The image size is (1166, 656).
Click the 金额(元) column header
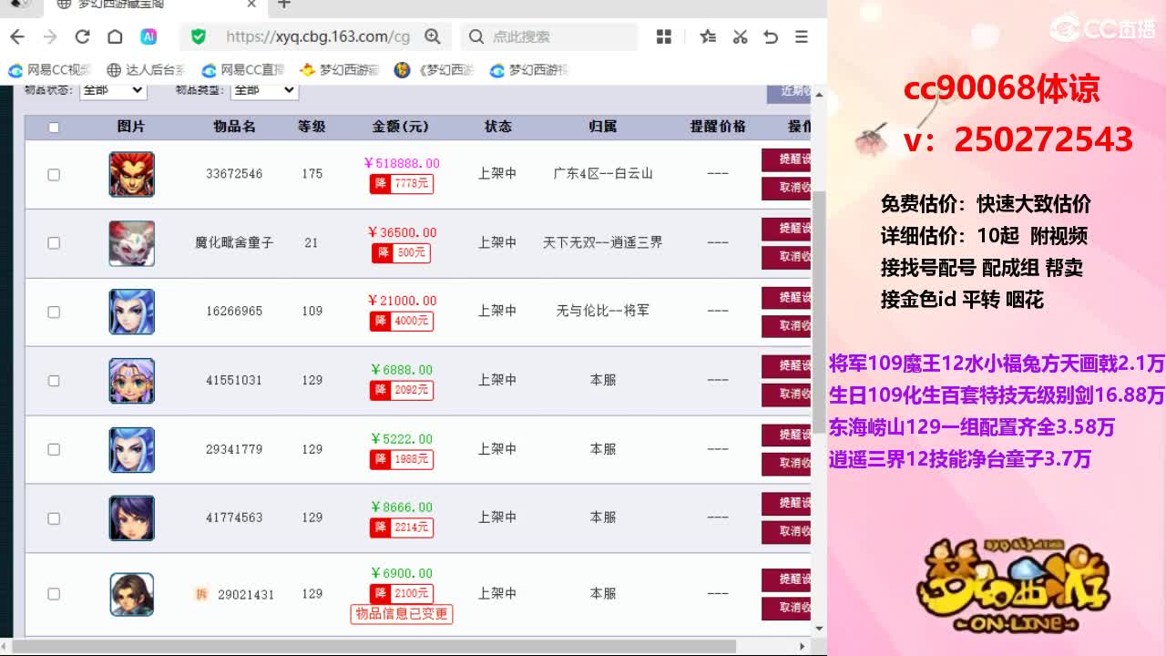click(x=401, y=127)
